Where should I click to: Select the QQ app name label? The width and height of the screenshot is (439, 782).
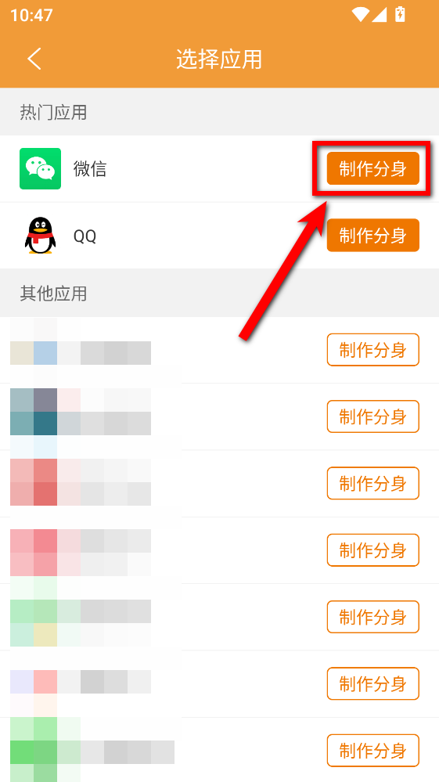click(x=85, y=236)
